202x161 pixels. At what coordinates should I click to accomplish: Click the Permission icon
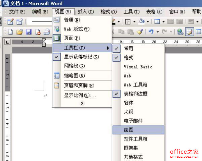click(38, 32)
